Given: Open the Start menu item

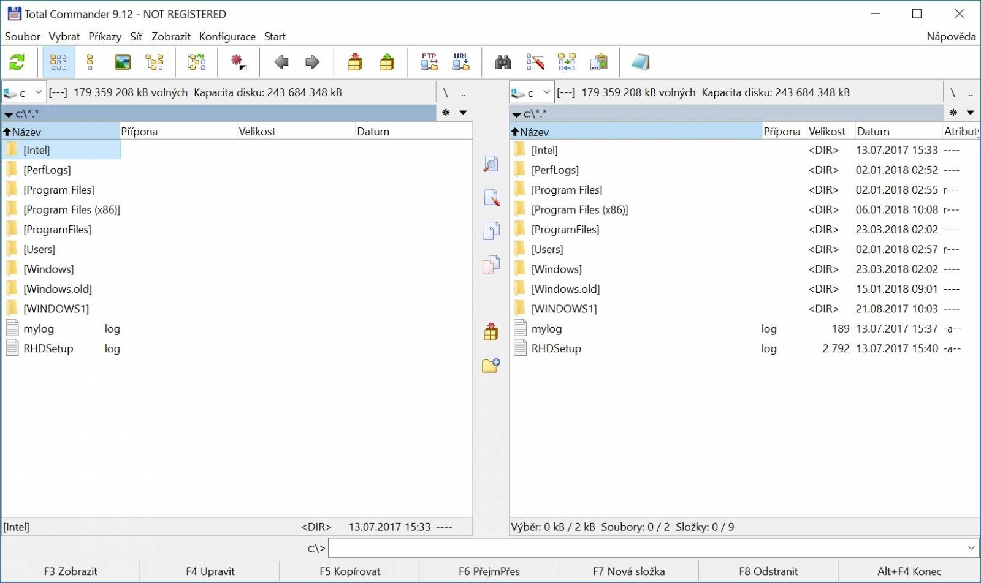Looking at the screenshot, I should coord(275,36).
